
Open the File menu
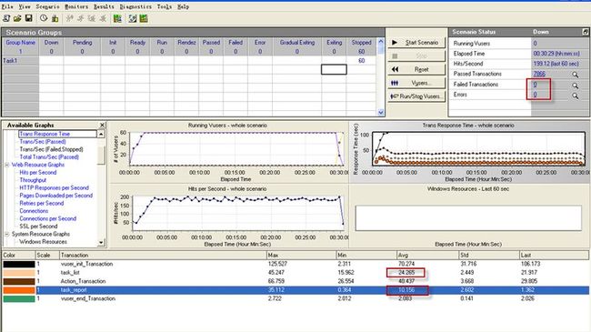pyautogui.click(x=7, y=6)
